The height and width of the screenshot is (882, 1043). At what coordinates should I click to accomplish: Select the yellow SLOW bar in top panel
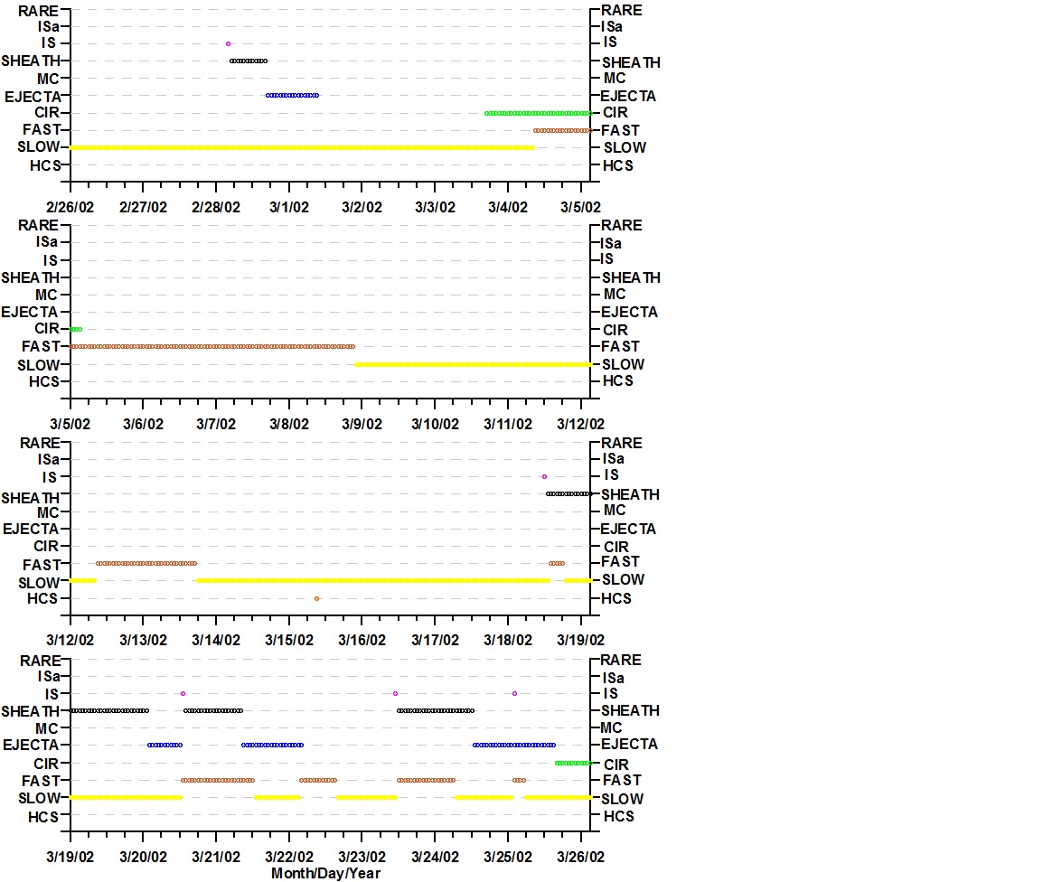click(302, 147)
